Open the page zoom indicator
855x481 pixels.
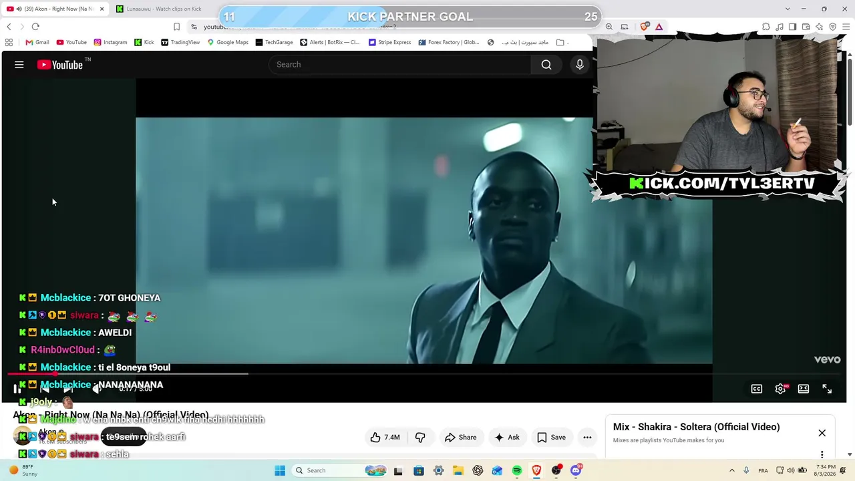(609, 27)
